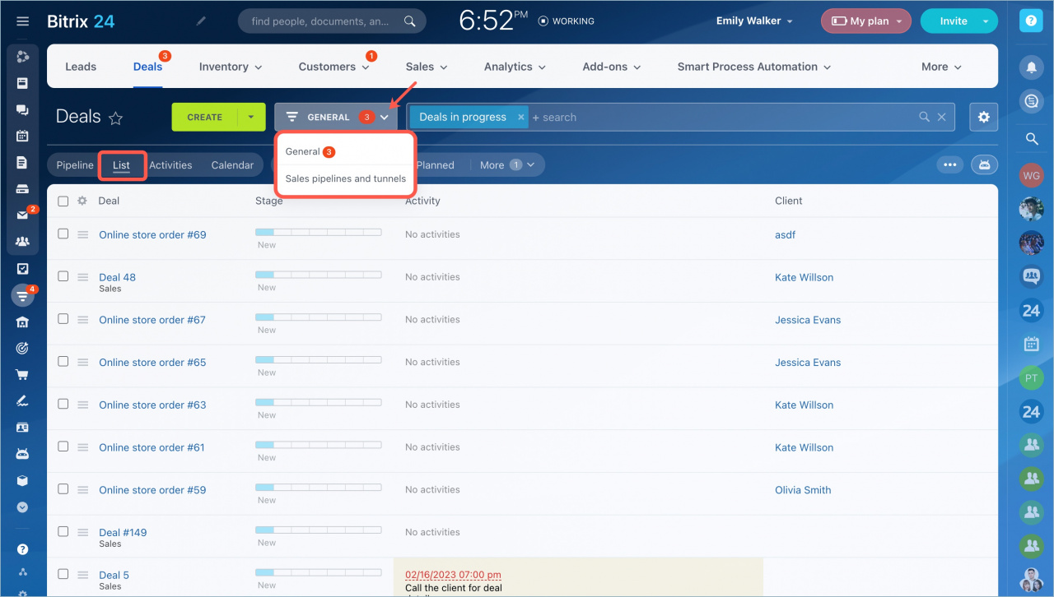
Task: Check the Deal 48 row checkbox
Action: point(63,276)
